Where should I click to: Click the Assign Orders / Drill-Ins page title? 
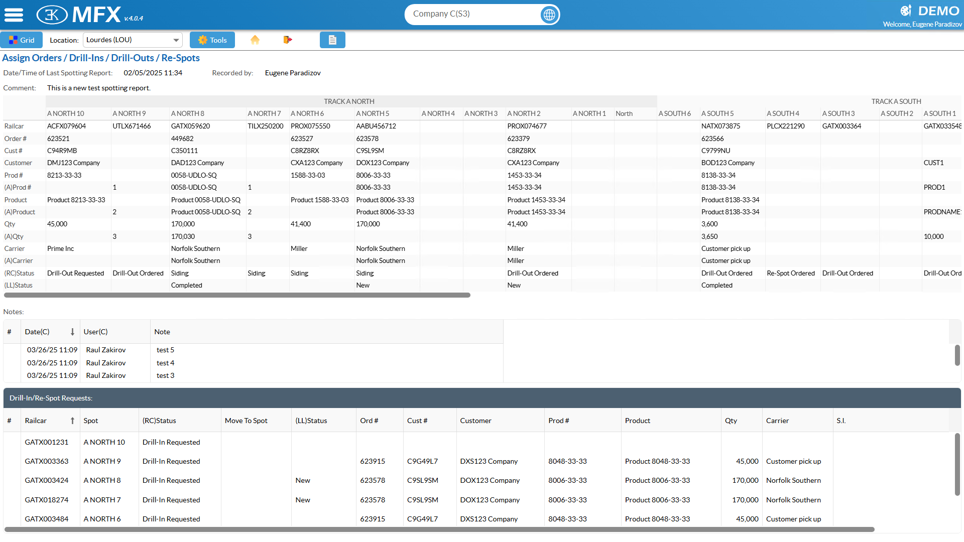[101, 58]
